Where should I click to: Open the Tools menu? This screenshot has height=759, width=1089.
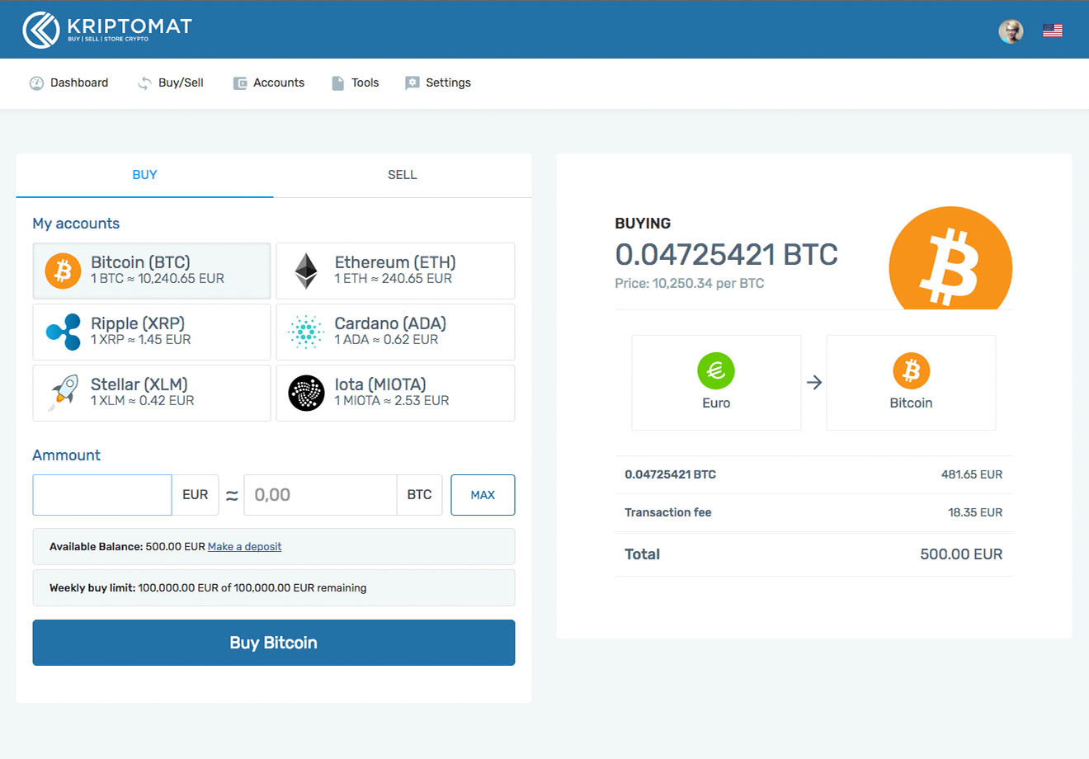click(355, 83)
